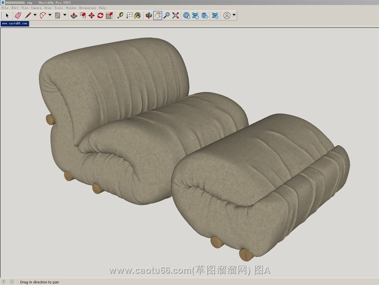Open the user account dropdown arrow

click(x=234, y=15)
